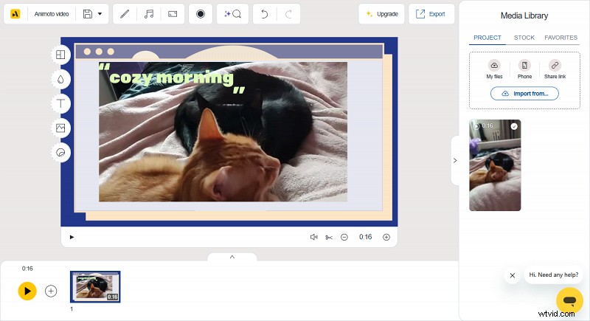The image size is (590, 321).
Task: Undo the last action
Action: [x=265, y=14]
